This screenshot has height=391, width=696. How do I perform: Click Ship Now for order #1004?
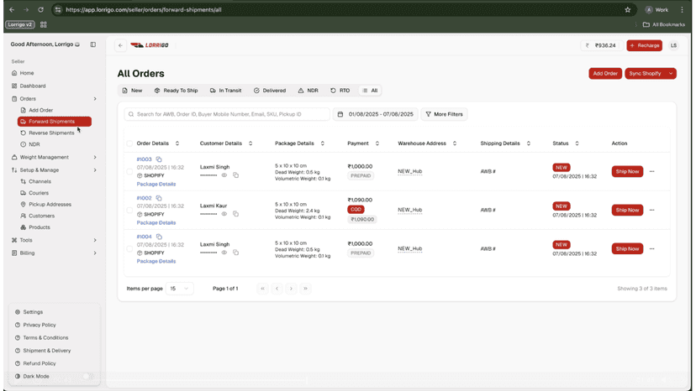click(x=627, y=248)
